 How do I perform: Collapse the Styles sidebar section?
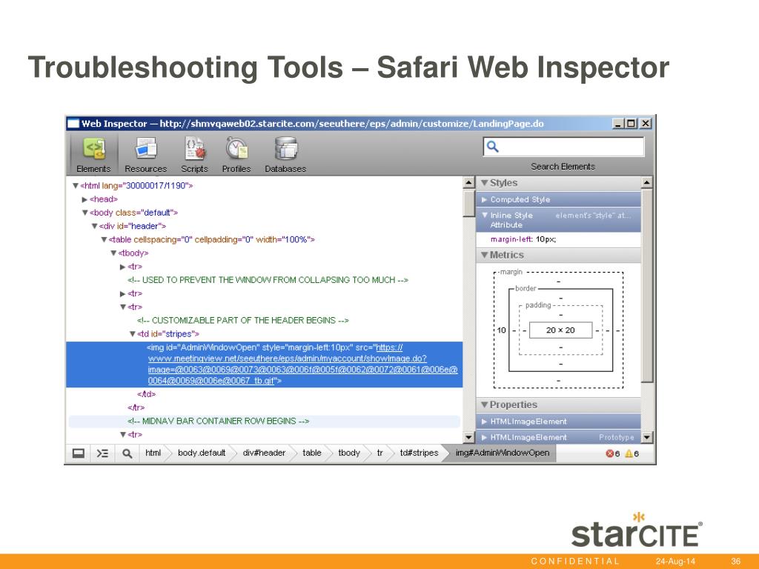pos(485,183)
